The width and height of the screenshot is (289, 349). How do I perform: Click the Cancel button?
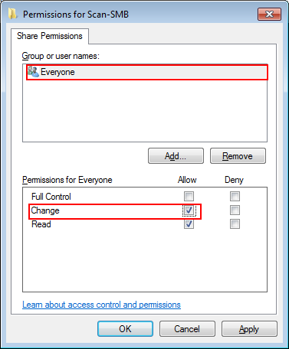[x=187, y=329]
